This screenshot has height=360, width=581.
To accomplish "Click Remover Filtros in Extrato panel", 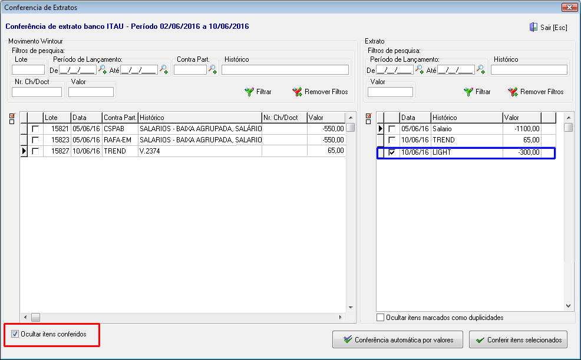I will [536, 92].
